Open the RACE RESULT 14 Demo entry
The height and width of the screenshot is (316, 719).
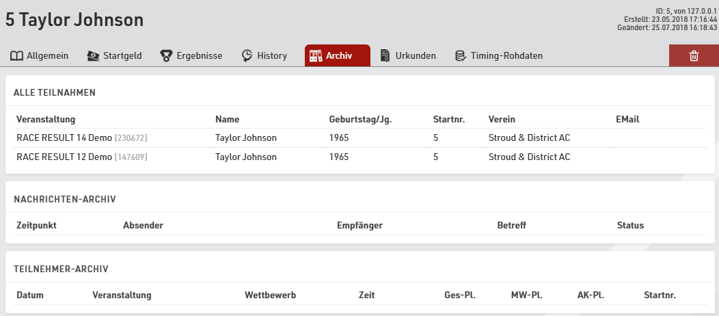64,138
